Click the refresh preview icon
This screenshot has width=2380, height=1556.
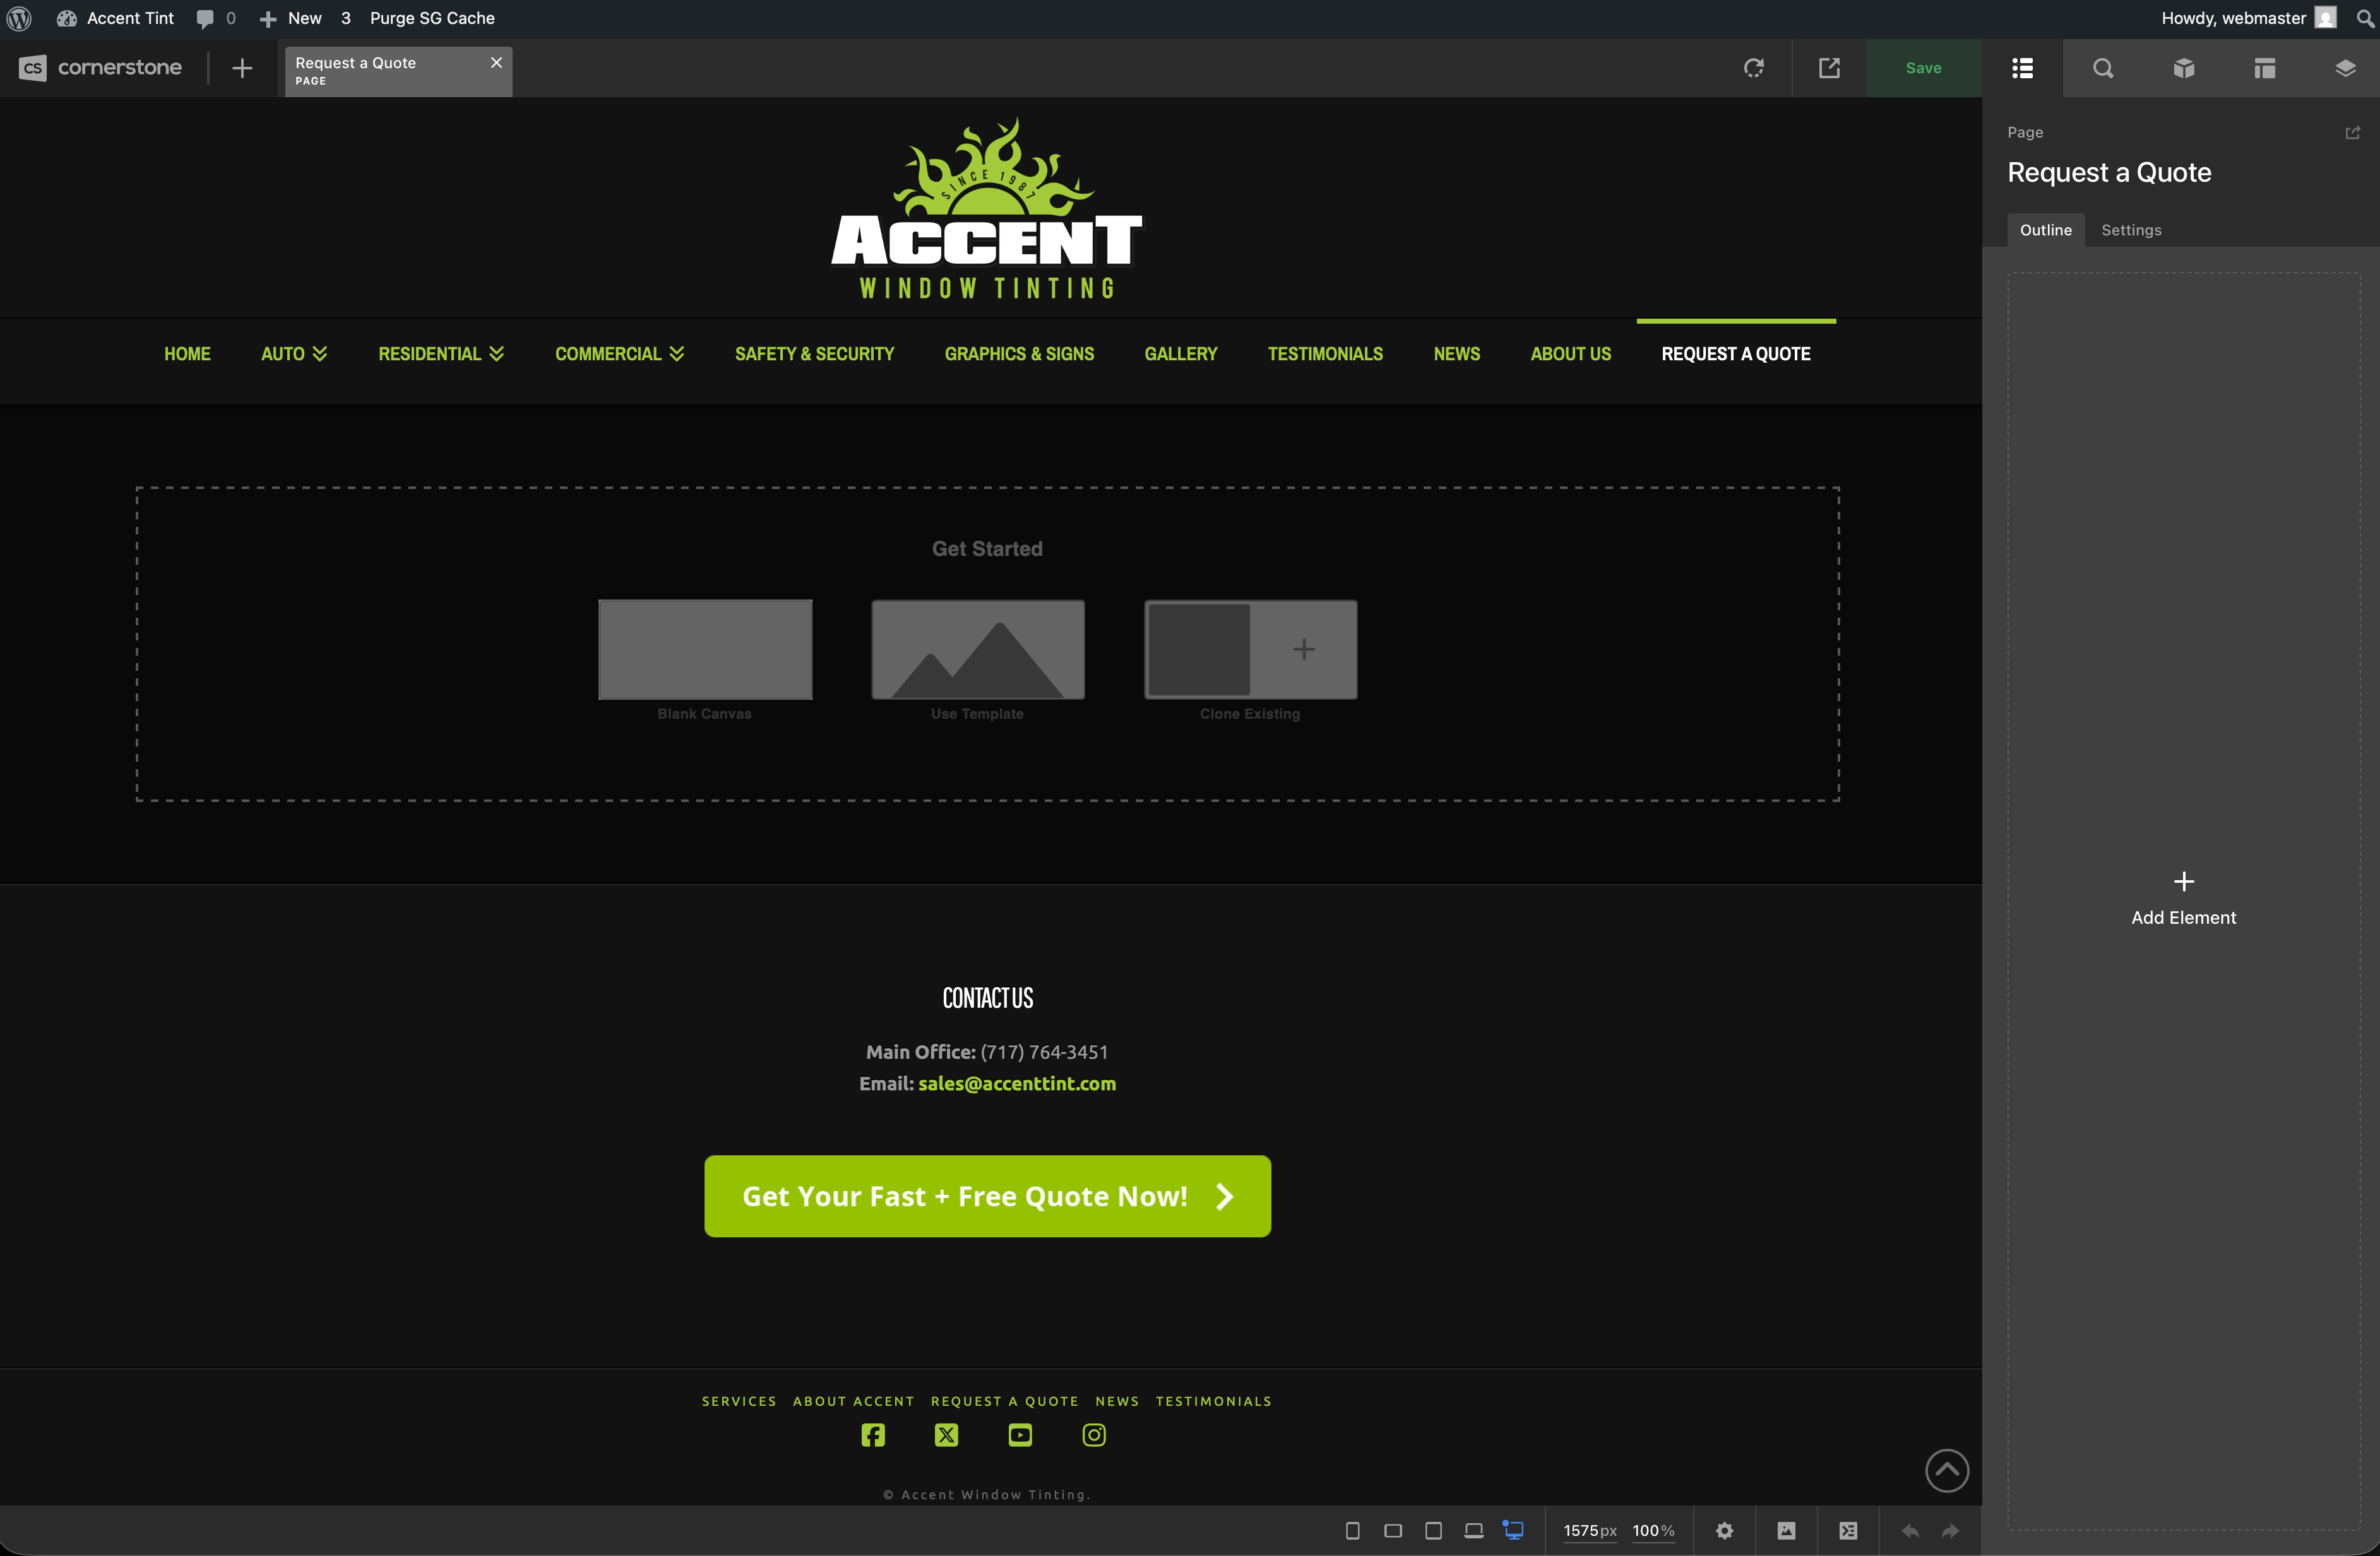click(x=1754, y=68)
